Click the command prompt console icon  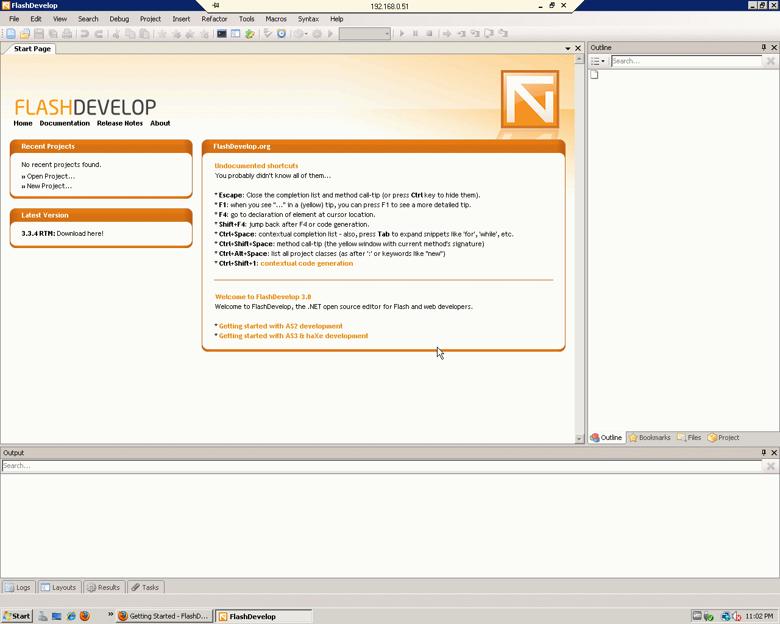222,34
